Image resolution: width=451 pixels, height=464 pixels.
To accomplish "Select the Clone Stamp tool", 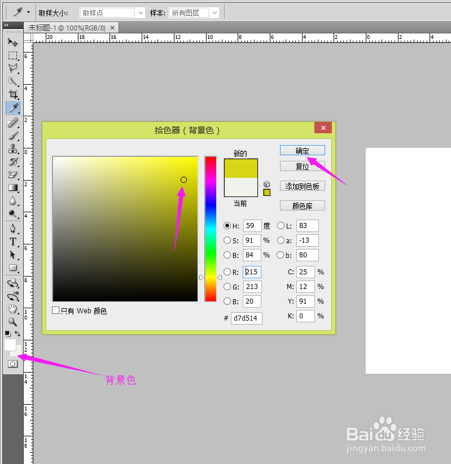I will [x=13, y=148].
